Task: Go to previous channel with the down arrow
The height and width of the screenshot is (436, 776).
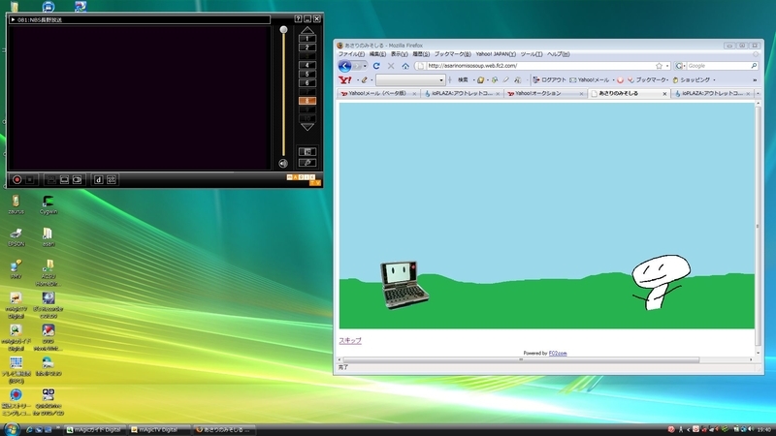Action: click(307, 127)
